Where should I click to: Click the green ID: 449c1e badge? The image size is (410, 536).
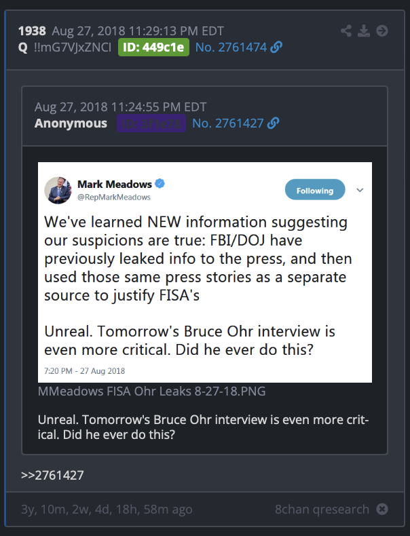(x=153, y=47)
